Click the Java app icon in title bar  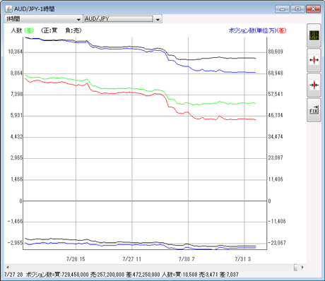click(8, 9)
